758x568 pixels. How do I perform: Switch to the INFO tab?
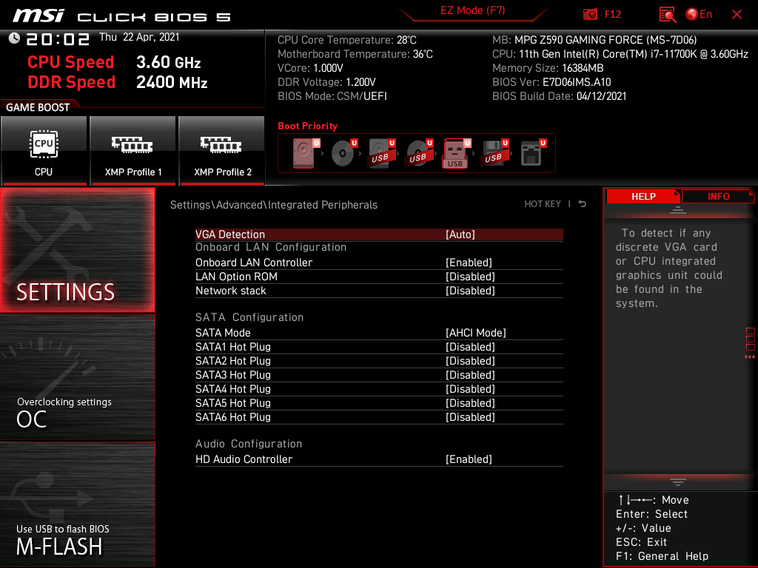718,196
